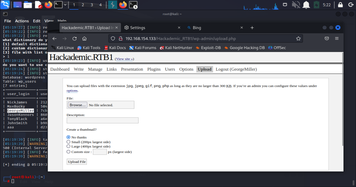Viewport: 356px width, 187px height.
Task: Open a new tab with the plus icon
Action: (252, 28)
